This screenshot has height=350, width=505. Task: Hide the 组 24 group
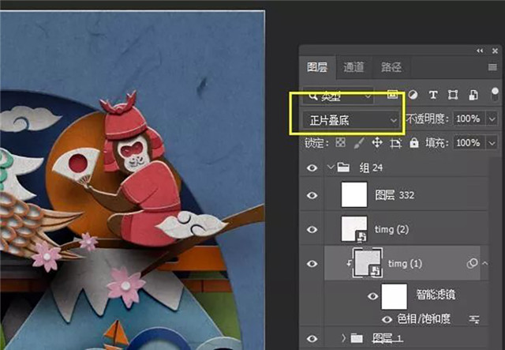pos(312,167)
